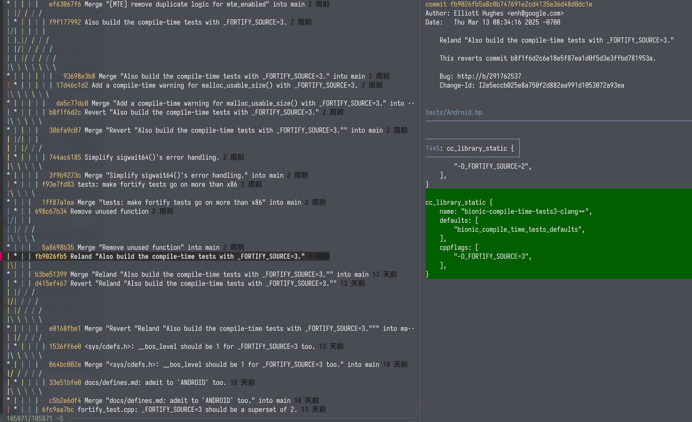Image resolution: width=692 pixels, height=422 pixels.
Task: Click the full commit hash fb9026fb5a8c0b74...
Action: tap(521, 4)
